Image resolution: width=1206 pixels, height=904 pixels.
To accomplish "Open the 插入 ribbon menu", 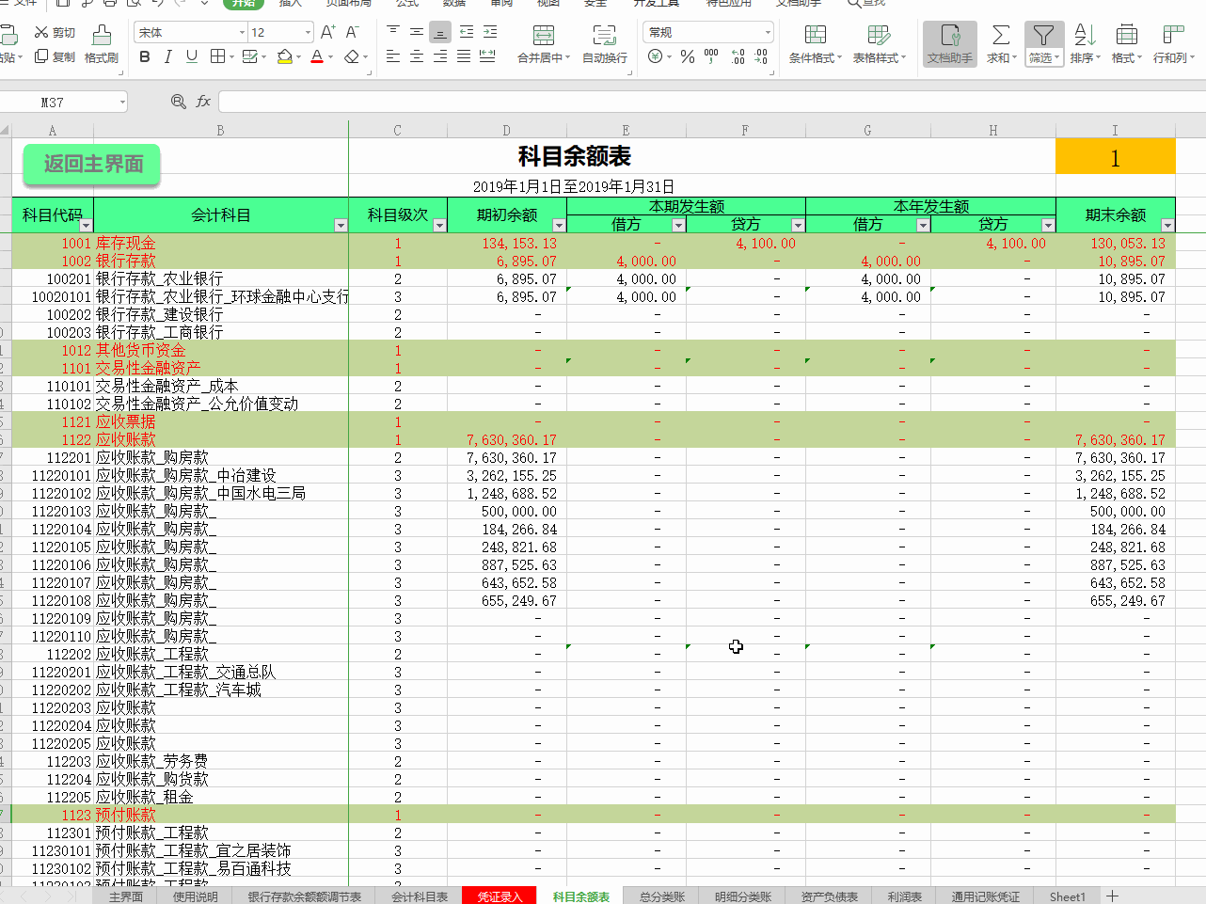I will coord(288,6).
